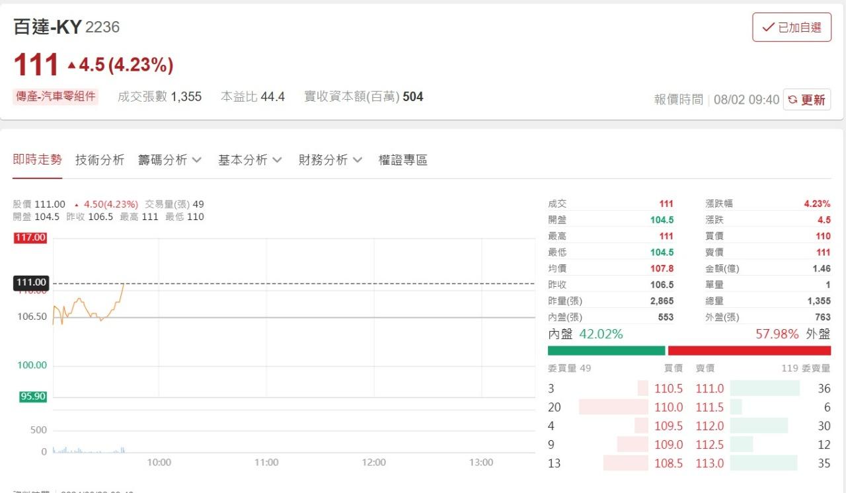Click the 117.00 upper limit price label
Viewport: 846px width, 493px height.
click(x=30, y=238)
